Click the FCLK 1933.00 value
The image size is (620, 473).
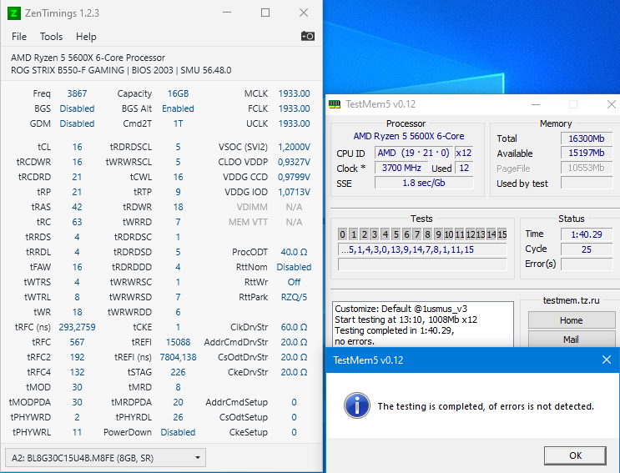[295, 108]
